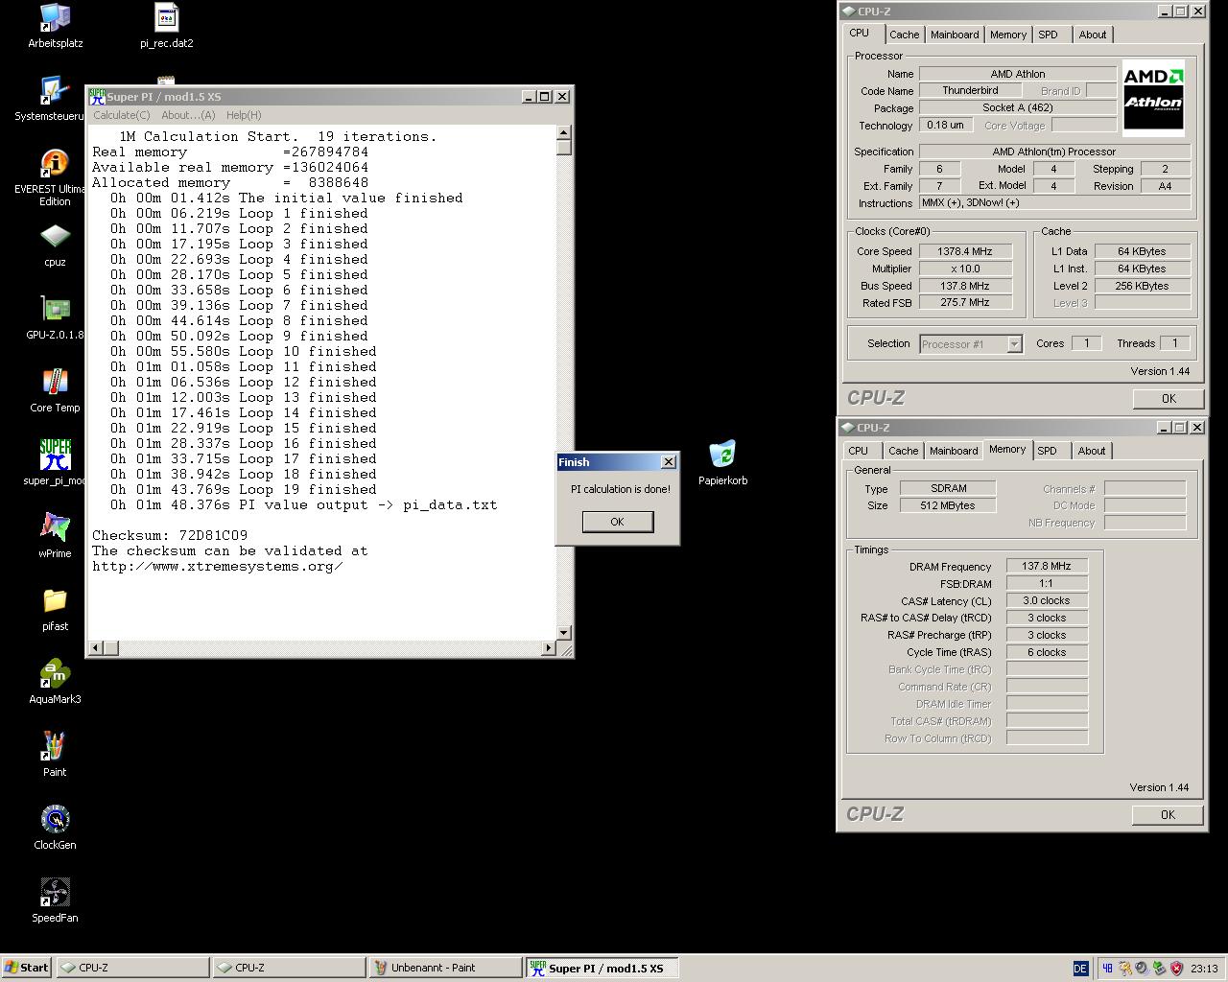Switch to first CPU-Z taskbar button
Viewport: 1228px width, 982px height.
132,968
